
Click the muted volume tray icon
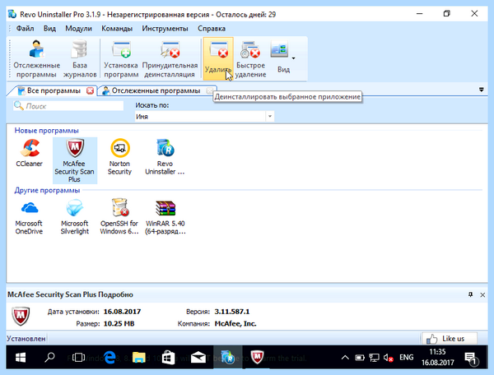tap(388, 358)
